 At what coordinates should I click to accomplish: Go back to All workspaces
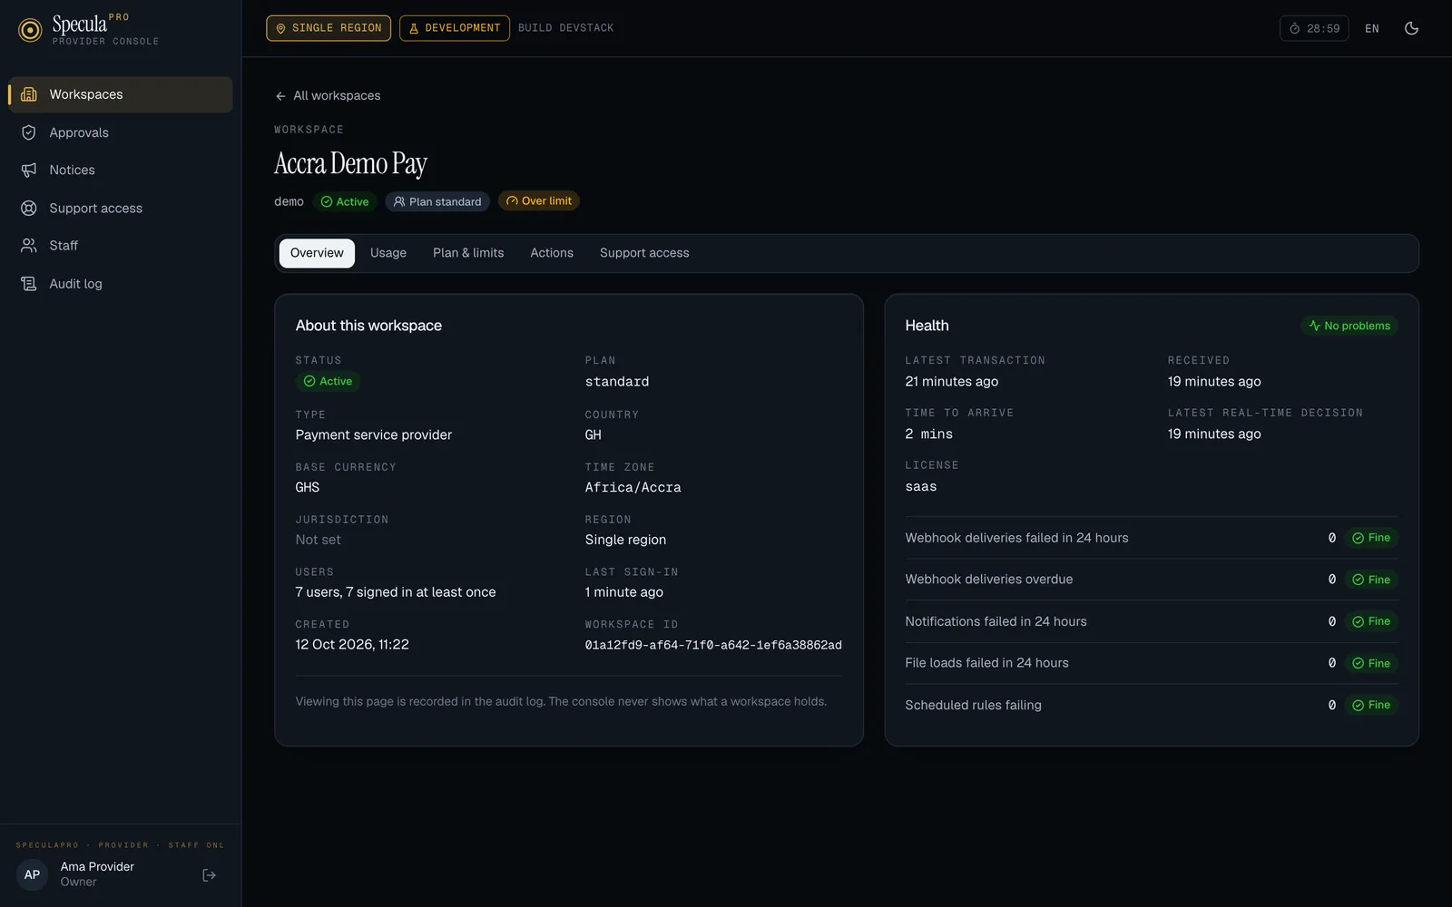click(328, 95)
